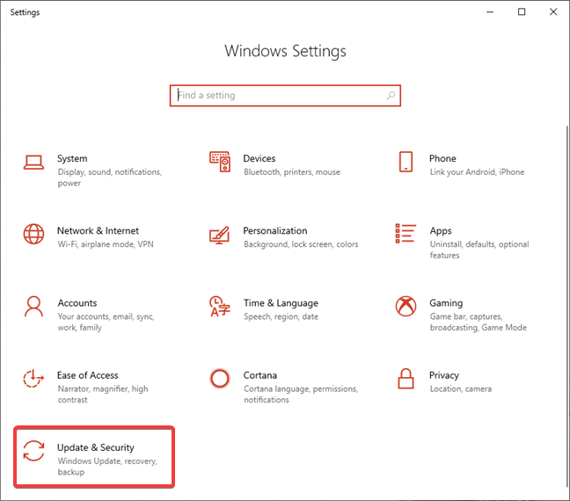Click the vertical scrollbar on the right
The width and height of the screenshot is (570, 501).
click(567, 306)
